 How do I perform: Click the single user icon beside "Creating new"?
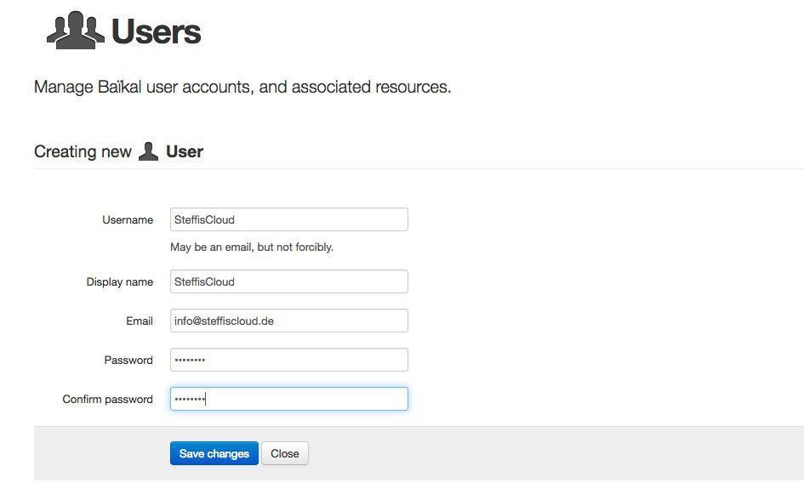pyautogui.click(x=148, y=151)
